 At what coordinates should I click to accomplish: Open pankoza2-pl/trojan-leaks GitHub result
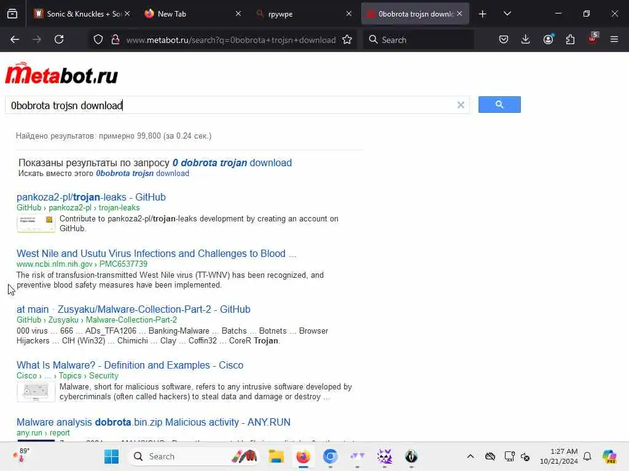pyautogui.click(x=91, y=197)
